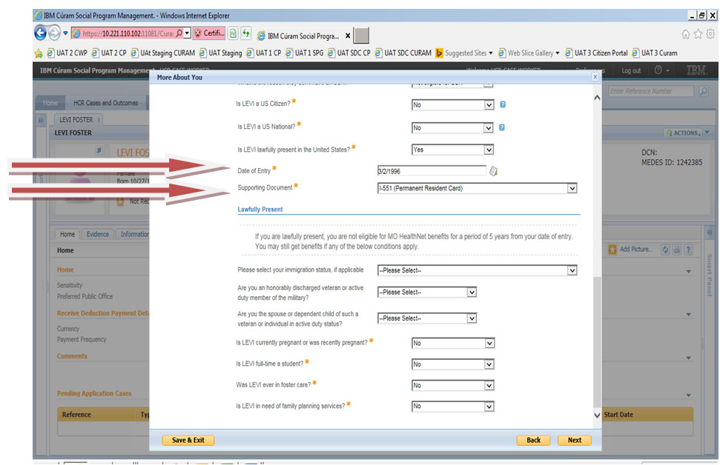Viewport: 720px width, 465px height.
Task: Click the Save & Exit button
Action: [188, 441]
